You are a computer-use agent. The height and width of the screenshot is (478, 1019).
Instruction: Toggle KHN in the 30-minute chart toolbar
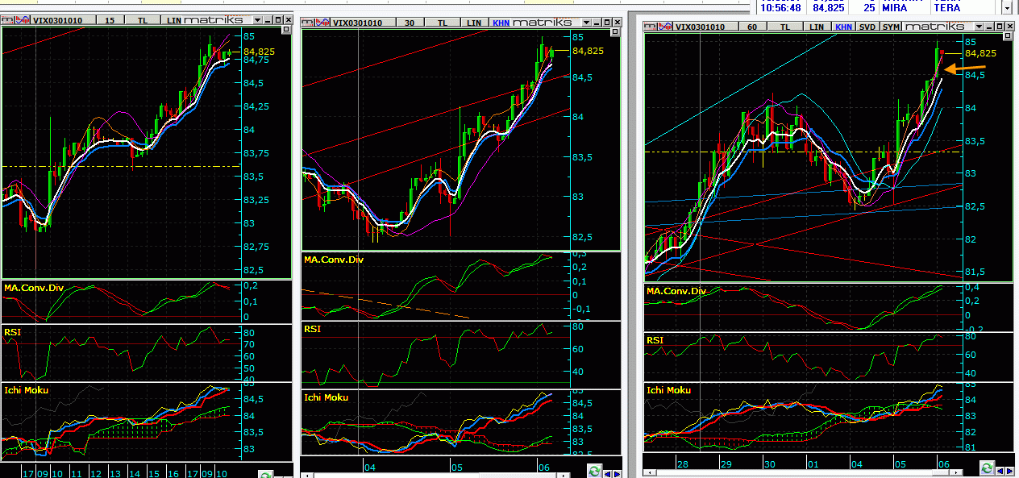pyautogui.click(x=501, y=23)
